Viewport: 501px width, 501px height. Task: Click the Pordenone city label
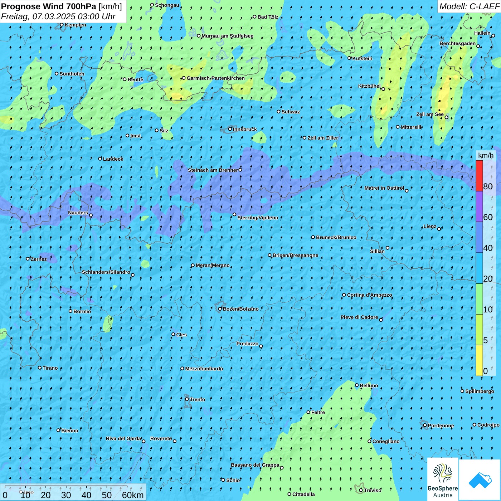point(441,425)
